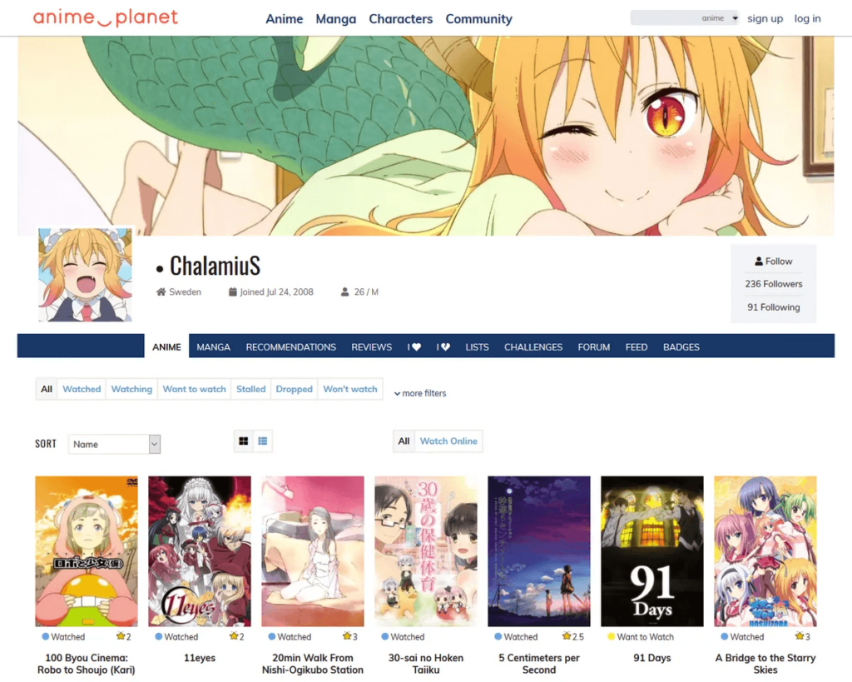Open the Anime menu in header
The height and width of the screenshot is (682, 852).
click(x=285, y=19)
